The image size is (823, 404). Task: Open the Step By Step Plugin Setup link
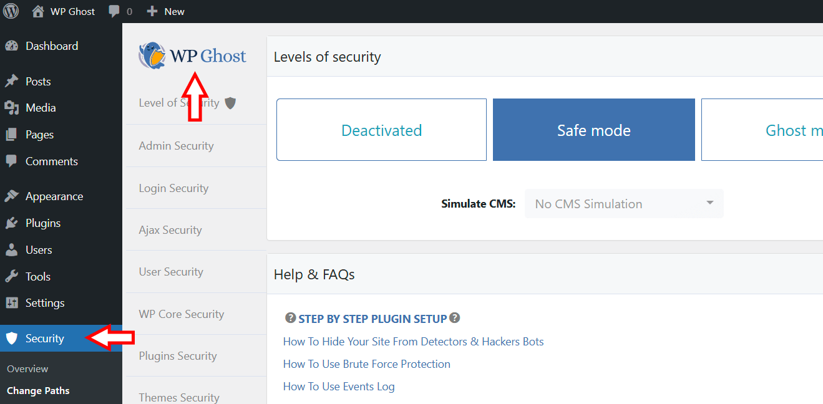pyautogui.click(x=373, y=319)
